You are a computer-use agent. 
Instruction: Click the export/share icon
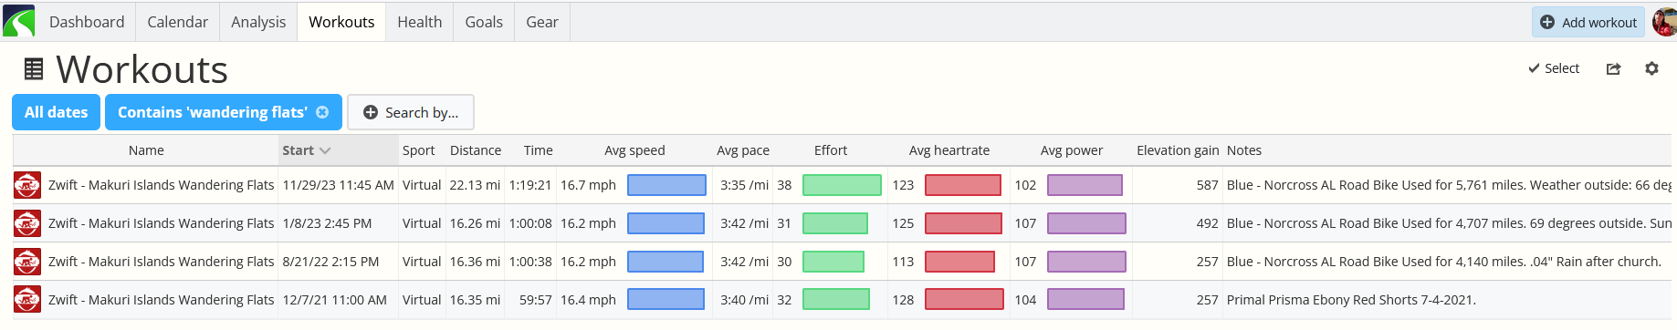point(1613,68)
